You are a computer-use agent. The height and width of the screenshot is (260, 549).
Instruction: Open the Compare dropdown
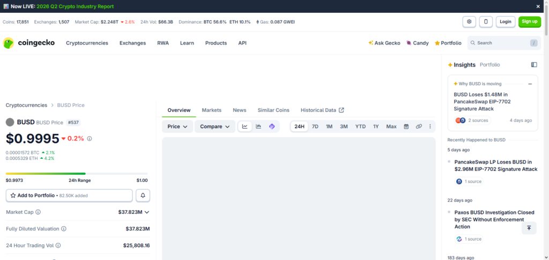215,127
